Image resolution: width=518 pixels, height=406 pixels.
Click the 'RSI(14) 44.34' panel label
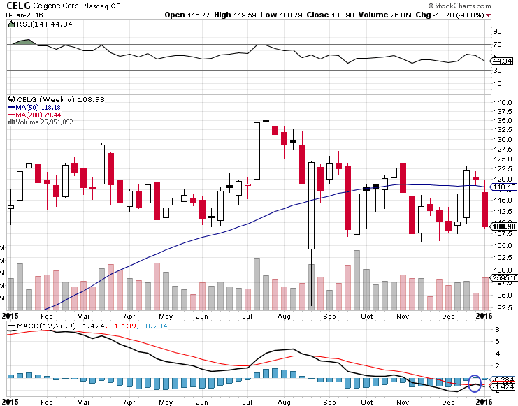click(x=44, y=24)
